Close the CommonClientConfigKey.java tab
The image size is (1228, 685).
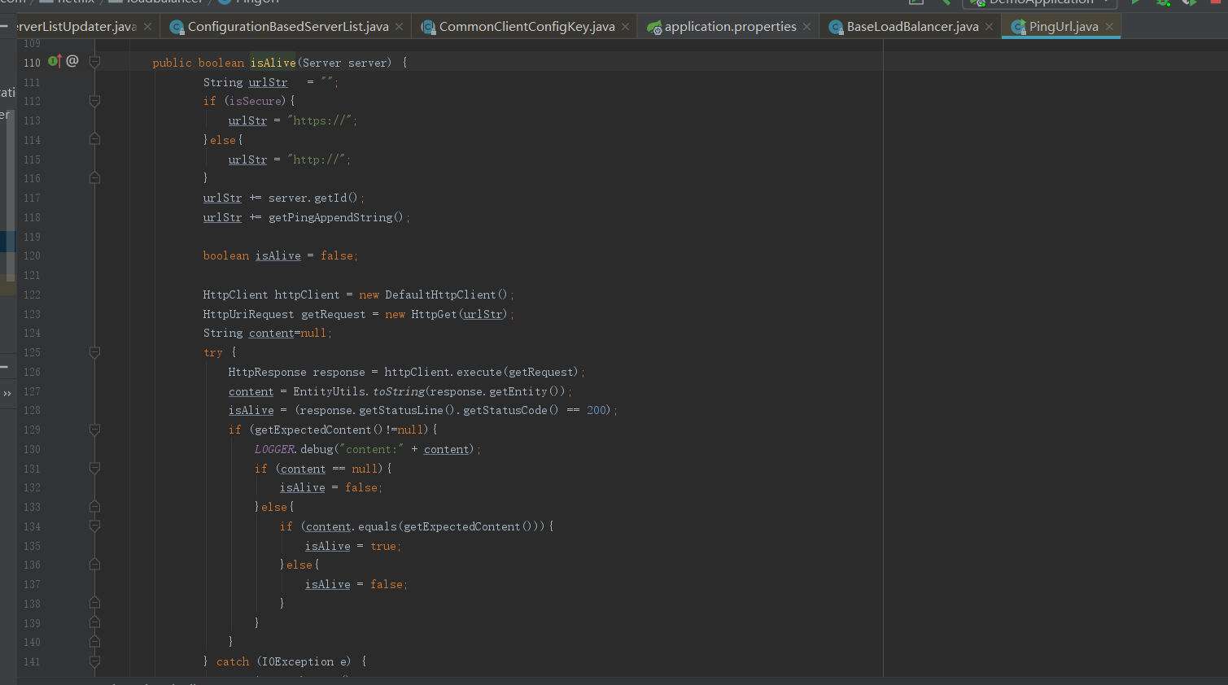[625, 27]
